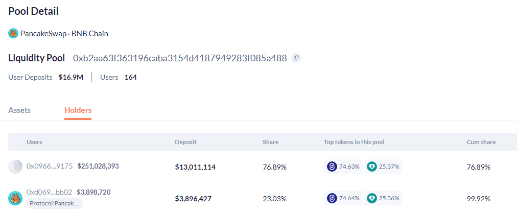
Task: Select the Holders tab
Action: (78, 110)
